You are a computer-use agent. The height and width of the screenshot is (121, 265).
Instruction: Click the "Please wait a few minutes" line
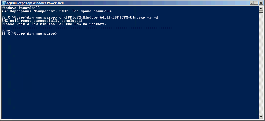pos(54,24)
